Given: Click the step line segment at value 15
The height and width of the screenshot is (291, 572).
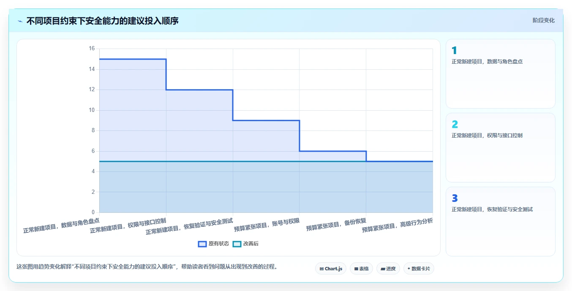Looking at the screenshot, I should 133,59.
